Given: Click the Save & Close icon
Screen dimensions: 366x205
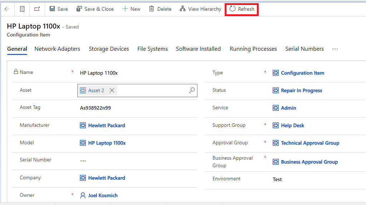Looking at the screenshot, I should (x=79, y=9).
